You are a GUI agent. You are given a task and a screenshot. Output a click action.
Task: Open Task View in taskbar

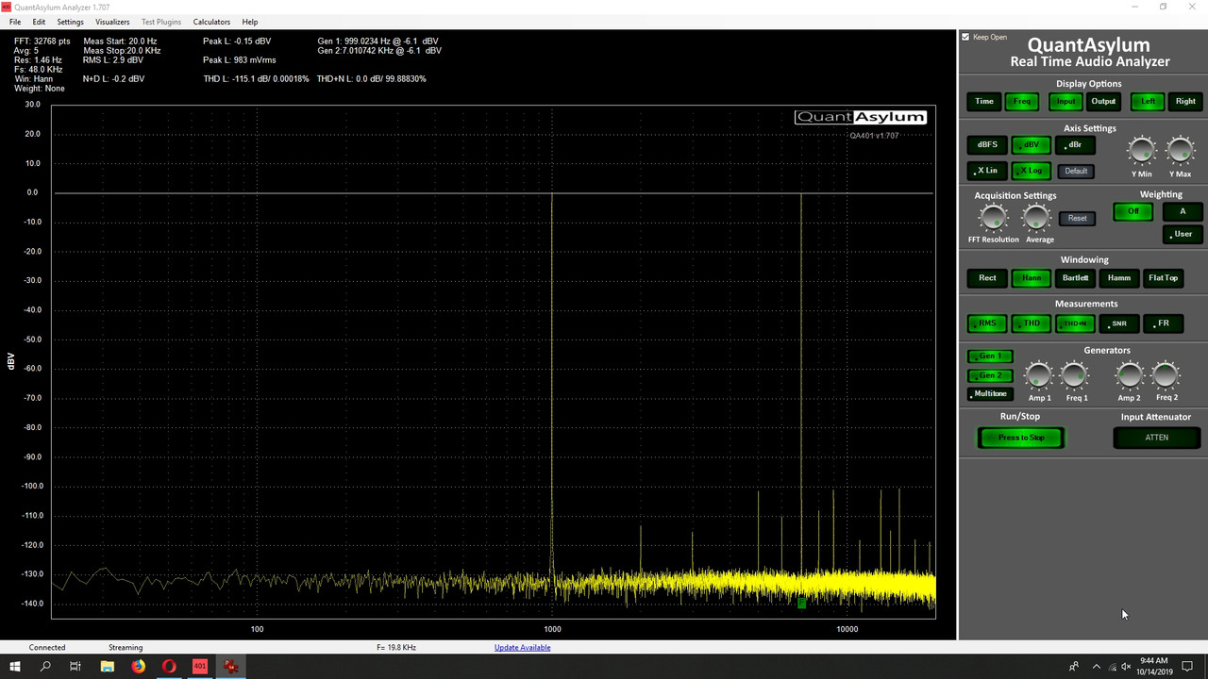75,667
